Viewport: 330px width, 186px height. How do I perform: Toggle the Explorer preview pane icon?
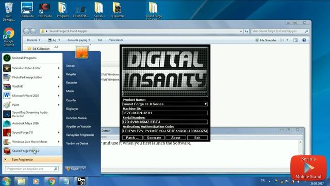295,40
